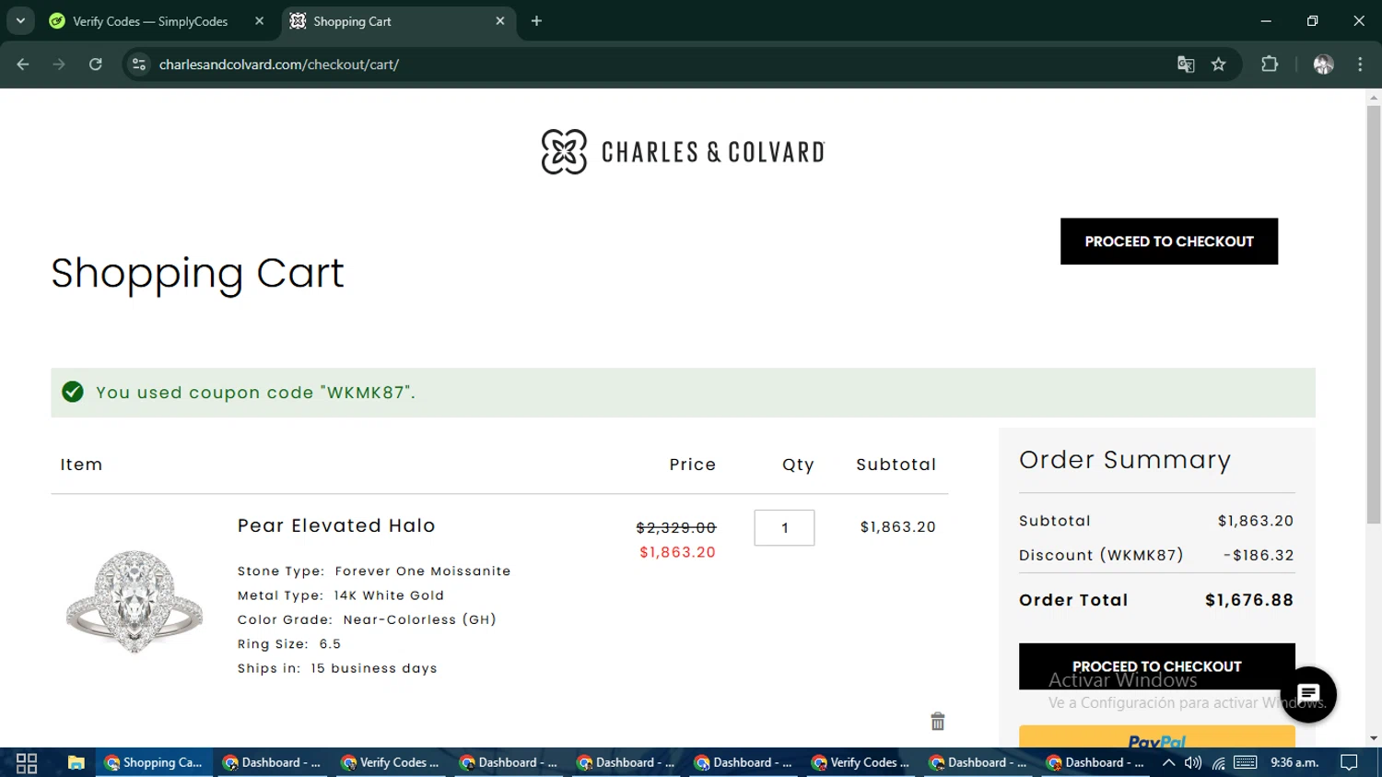Viewport: 1382px width, 777px height.
Task: Focus the address bar URL field
Action: coord(645,65)
